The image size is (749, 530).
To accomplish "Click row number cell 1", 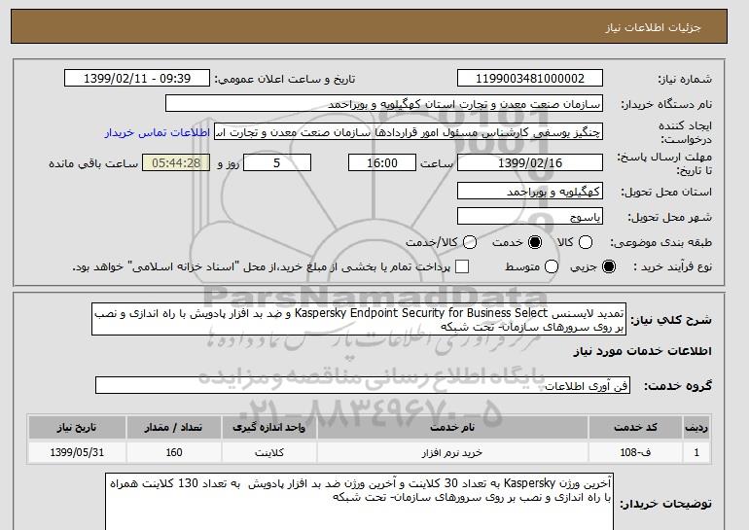I will (x=696, y=452).
